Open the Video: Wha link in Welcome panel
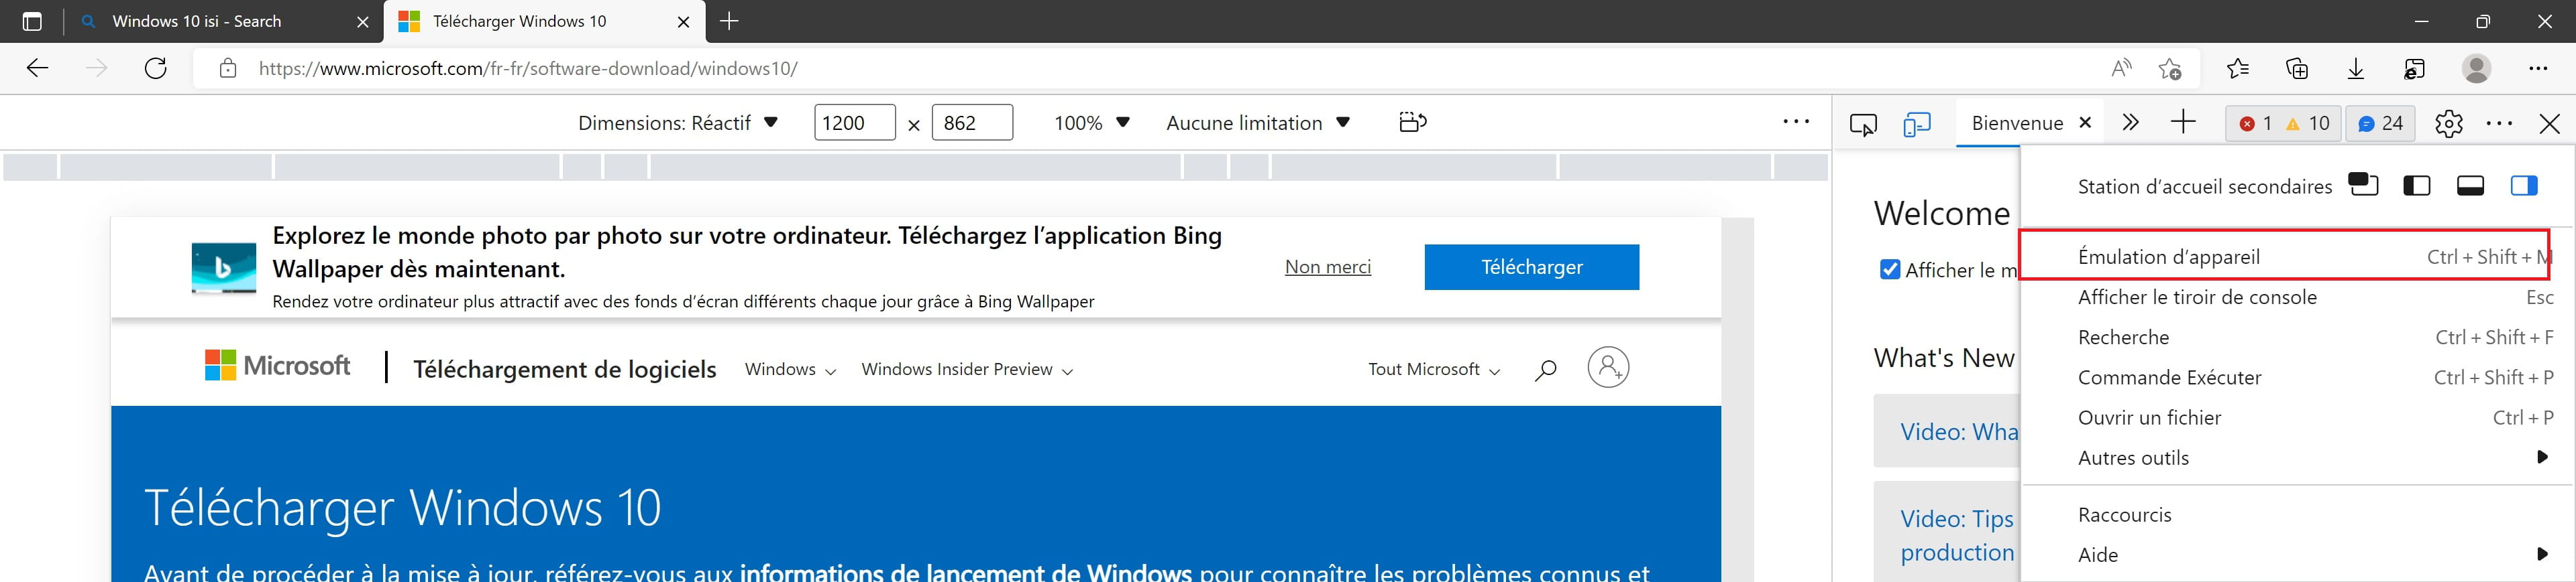 click(1958, 431)
